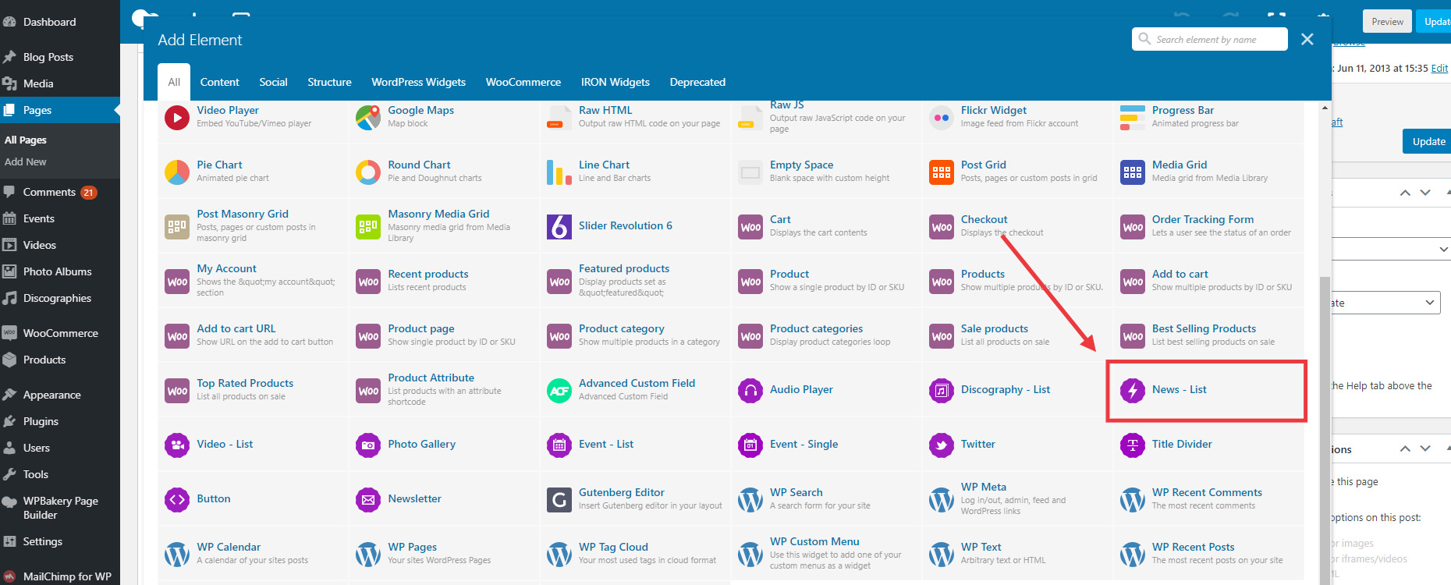Add the Google Maps element icon
Screen dimensions: 1451x585
click(368, 118)
